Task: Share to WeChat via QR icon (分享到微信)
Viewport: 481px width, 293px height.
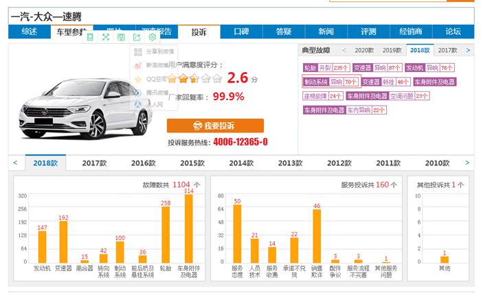Action: (x=138, y=51)
